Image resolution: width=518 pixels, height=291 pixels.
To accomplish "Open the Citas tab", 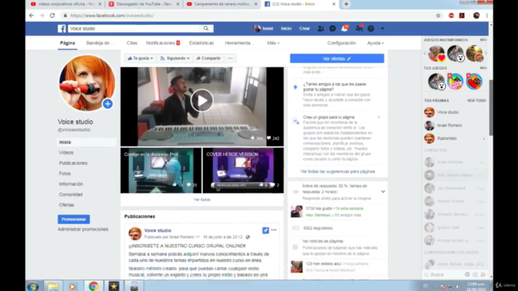I will (132, 43).
